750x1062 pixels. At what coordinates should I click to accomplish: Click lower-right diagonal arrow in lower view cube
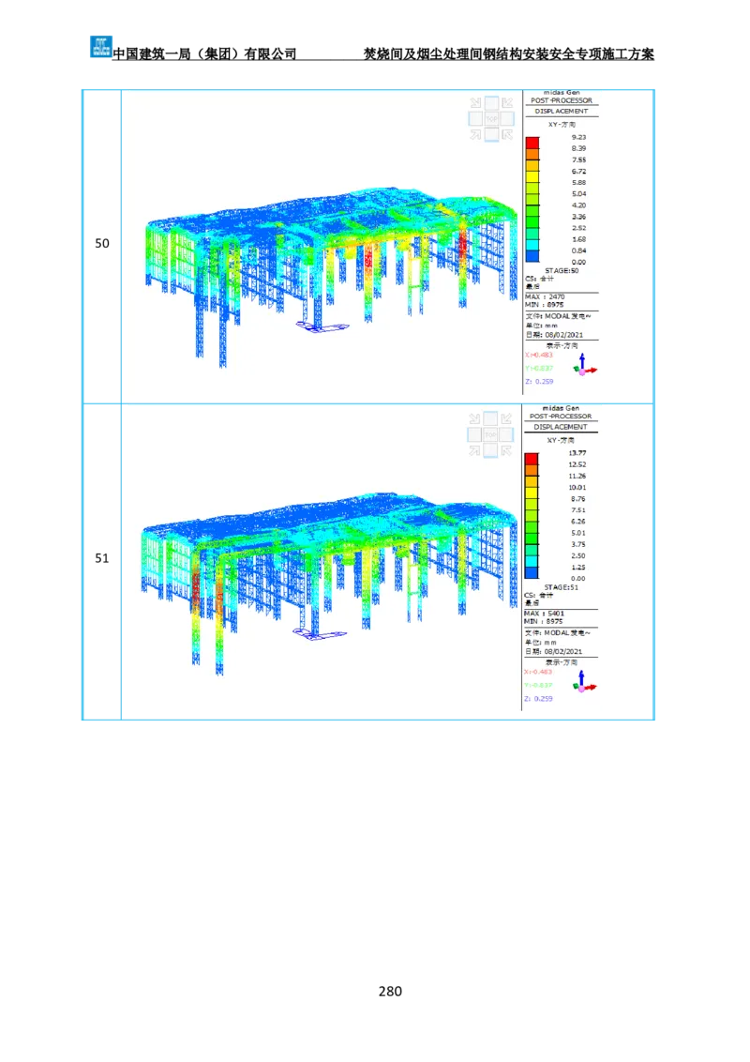(x=507, y=450)
